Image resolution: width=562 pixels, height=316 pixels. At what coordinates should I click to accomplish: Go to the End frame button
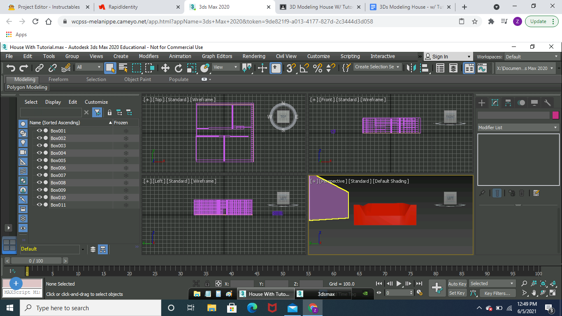(x=419, y=283)
